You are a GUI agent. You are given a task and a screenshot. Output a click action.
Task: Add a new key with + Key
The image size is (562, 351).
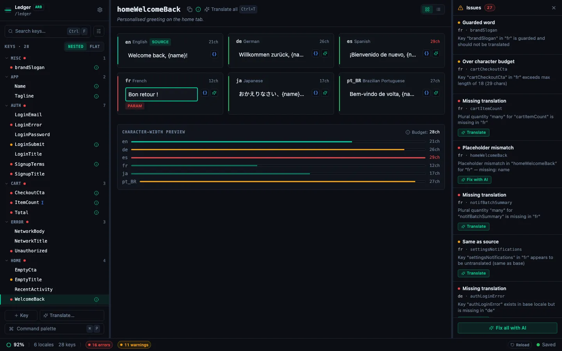(x=21, y=316)
